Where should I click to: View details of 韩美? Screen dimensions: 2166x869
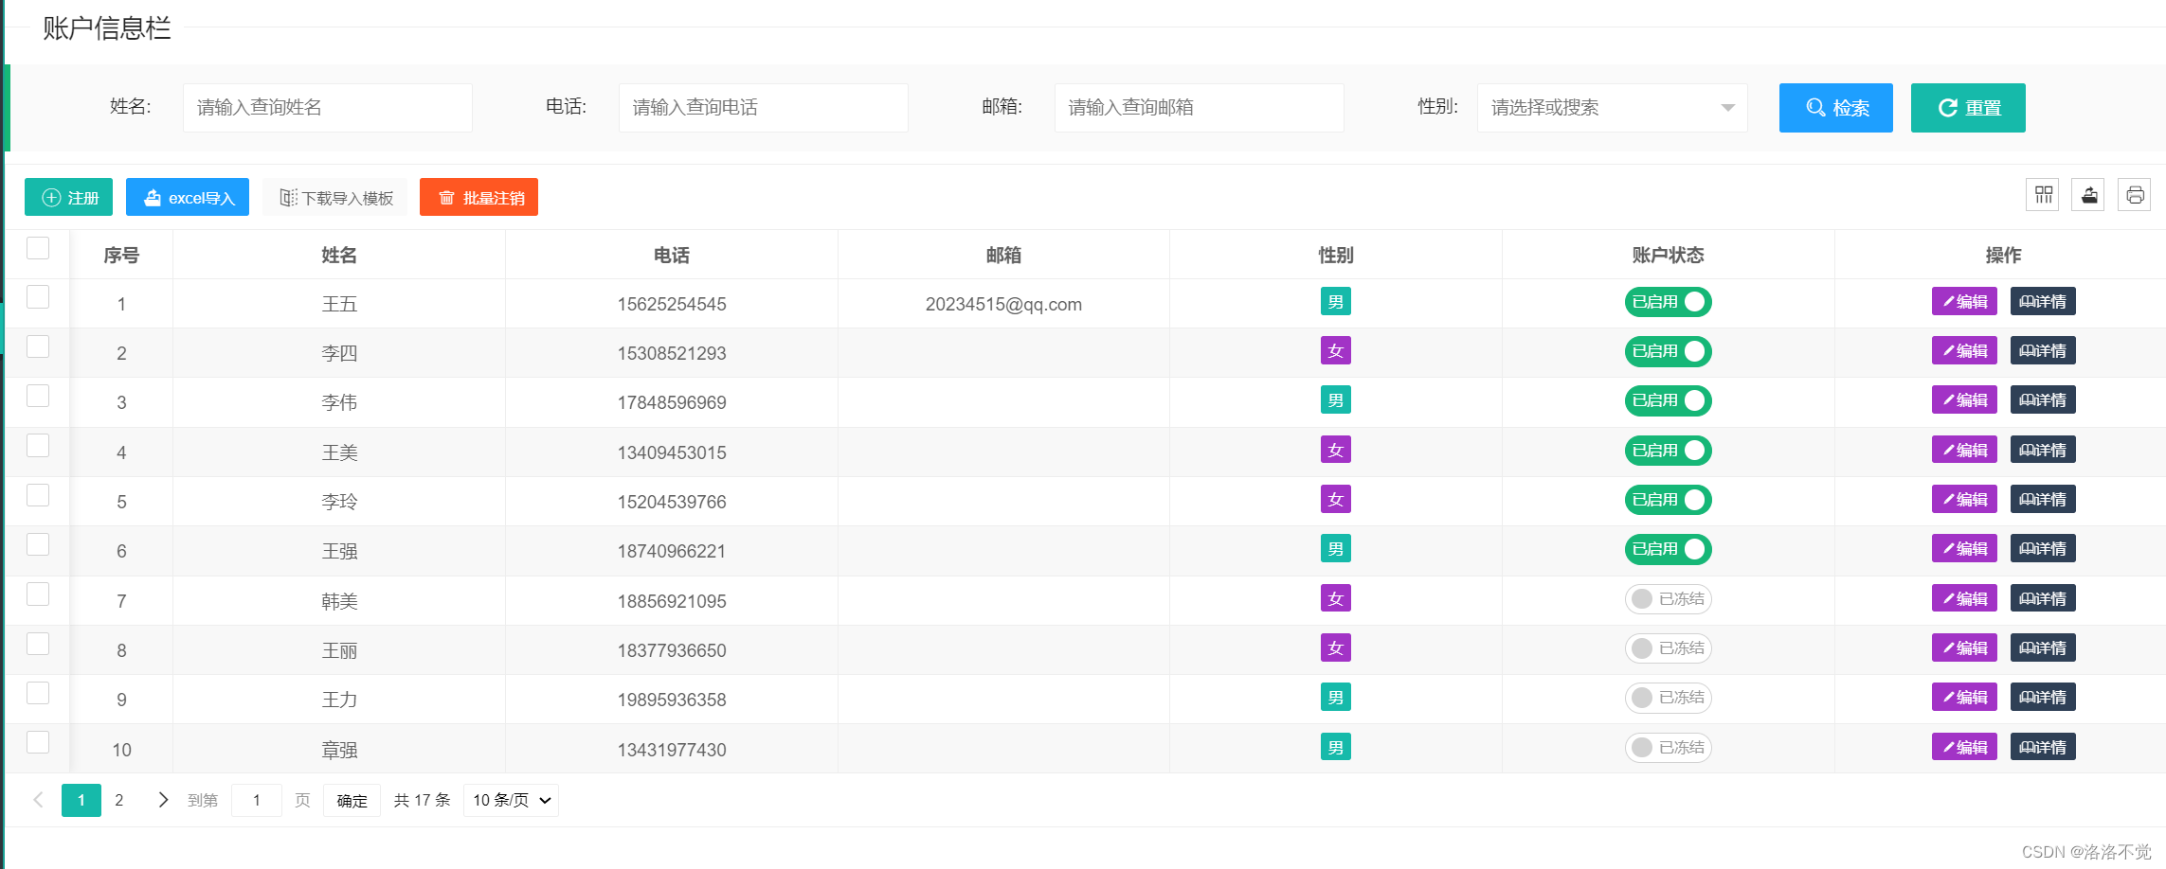[2043, 599]
